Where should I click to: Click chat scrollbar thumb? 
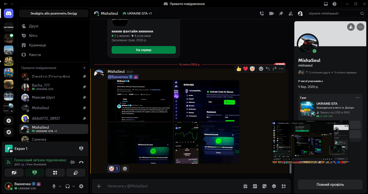(x=290, y=169)
